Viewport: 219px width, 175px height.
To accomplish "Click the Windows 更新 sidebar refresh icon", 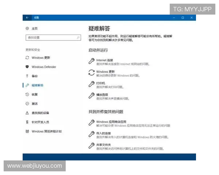I will 27,58.
